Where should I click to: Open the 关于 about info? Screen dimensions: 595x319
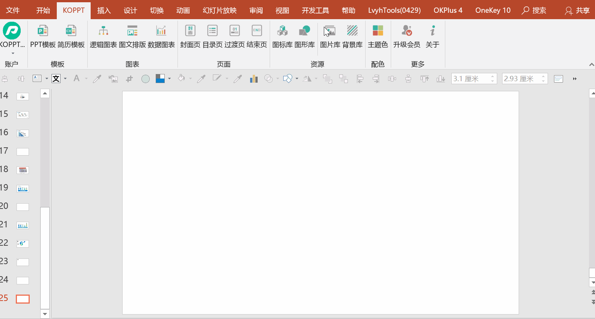tap(433, 36)
